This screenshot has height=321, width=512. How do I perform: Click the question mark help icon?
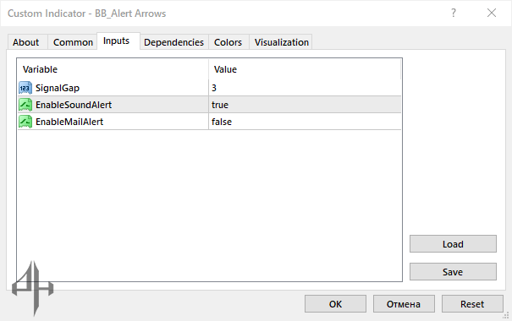tap(454, 13)
